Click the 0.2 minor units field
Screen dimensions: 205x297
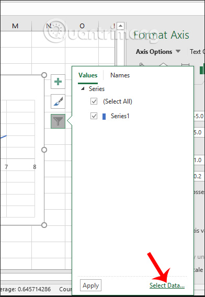tap(199, 176)
